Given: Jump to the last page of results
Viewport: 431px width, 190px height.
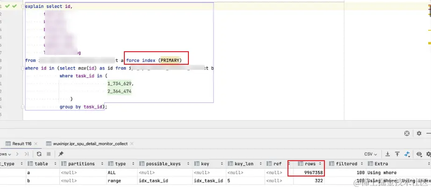Looking at the screenshot, I should pos(26,154).
